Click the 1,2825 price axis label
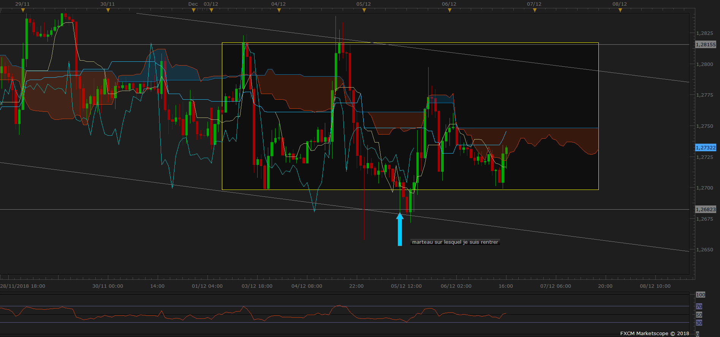 point(705,33)
